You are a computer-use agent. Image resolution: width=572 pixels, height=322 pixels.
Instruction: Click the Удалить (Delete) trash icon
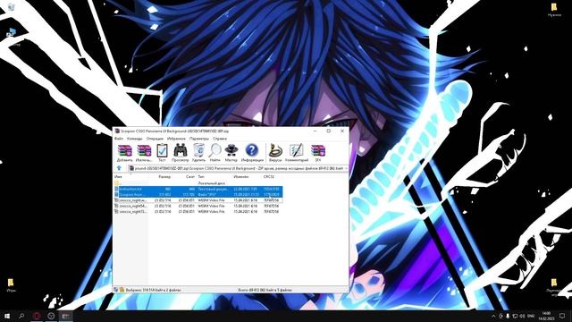pos(198,153)
